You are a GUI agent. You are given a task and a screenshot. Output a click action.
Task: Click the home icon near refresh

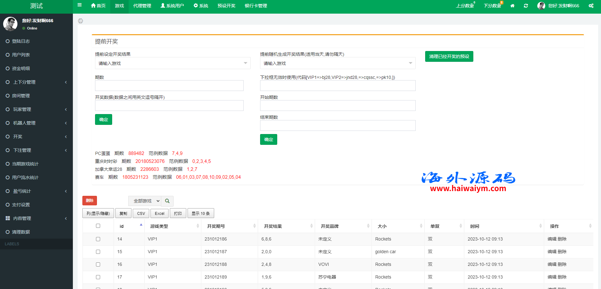coord(512,6)
